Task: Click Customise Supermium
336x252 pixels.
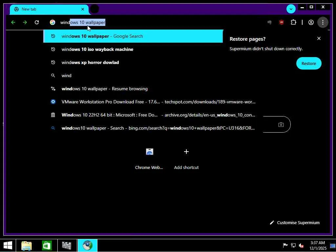Action: [295, 223]
